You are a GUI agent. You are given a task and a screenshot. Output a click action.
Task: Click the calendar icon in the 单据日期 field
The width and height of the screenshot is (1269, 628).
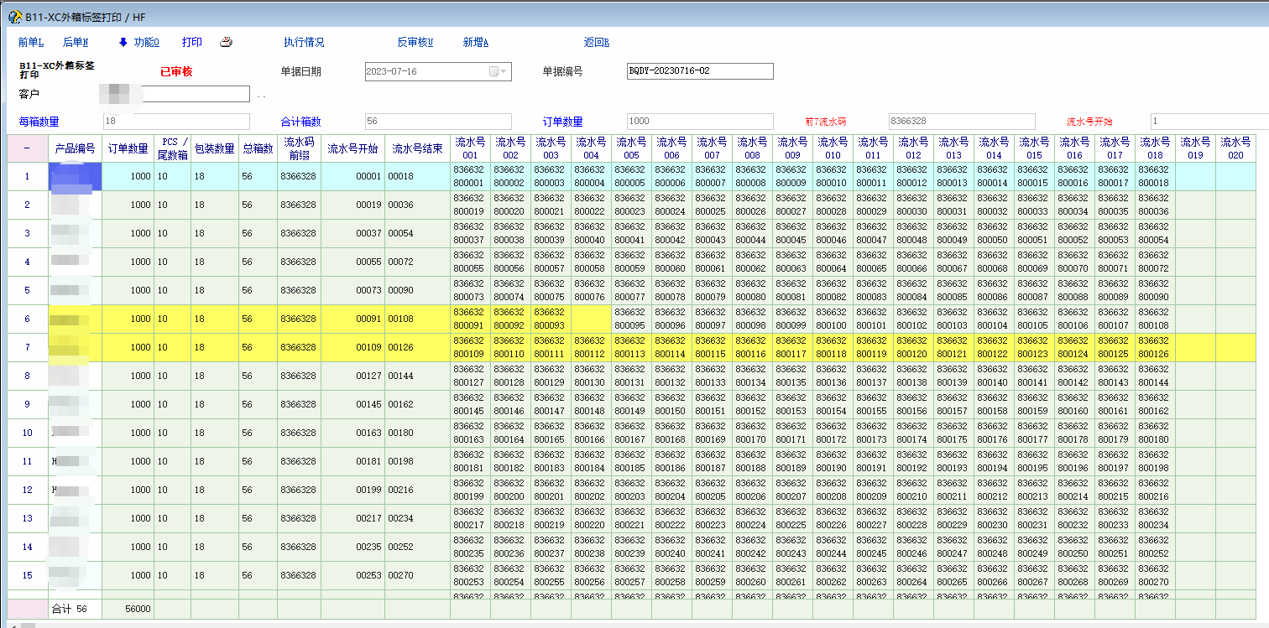tap(494, 72)
